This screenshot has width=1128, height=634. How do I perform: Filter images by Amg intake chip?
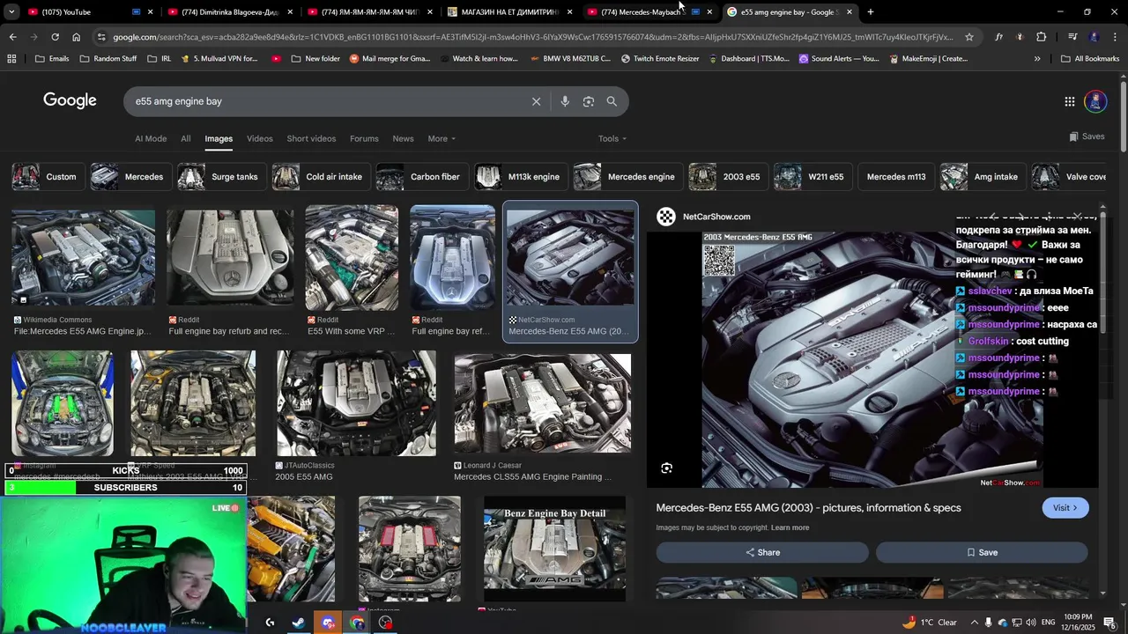(981, 177)
